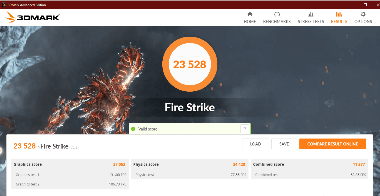Open the Benchmarks gauge icon
The width and height of the screenshot is (380, 196).
coord(277,14)
